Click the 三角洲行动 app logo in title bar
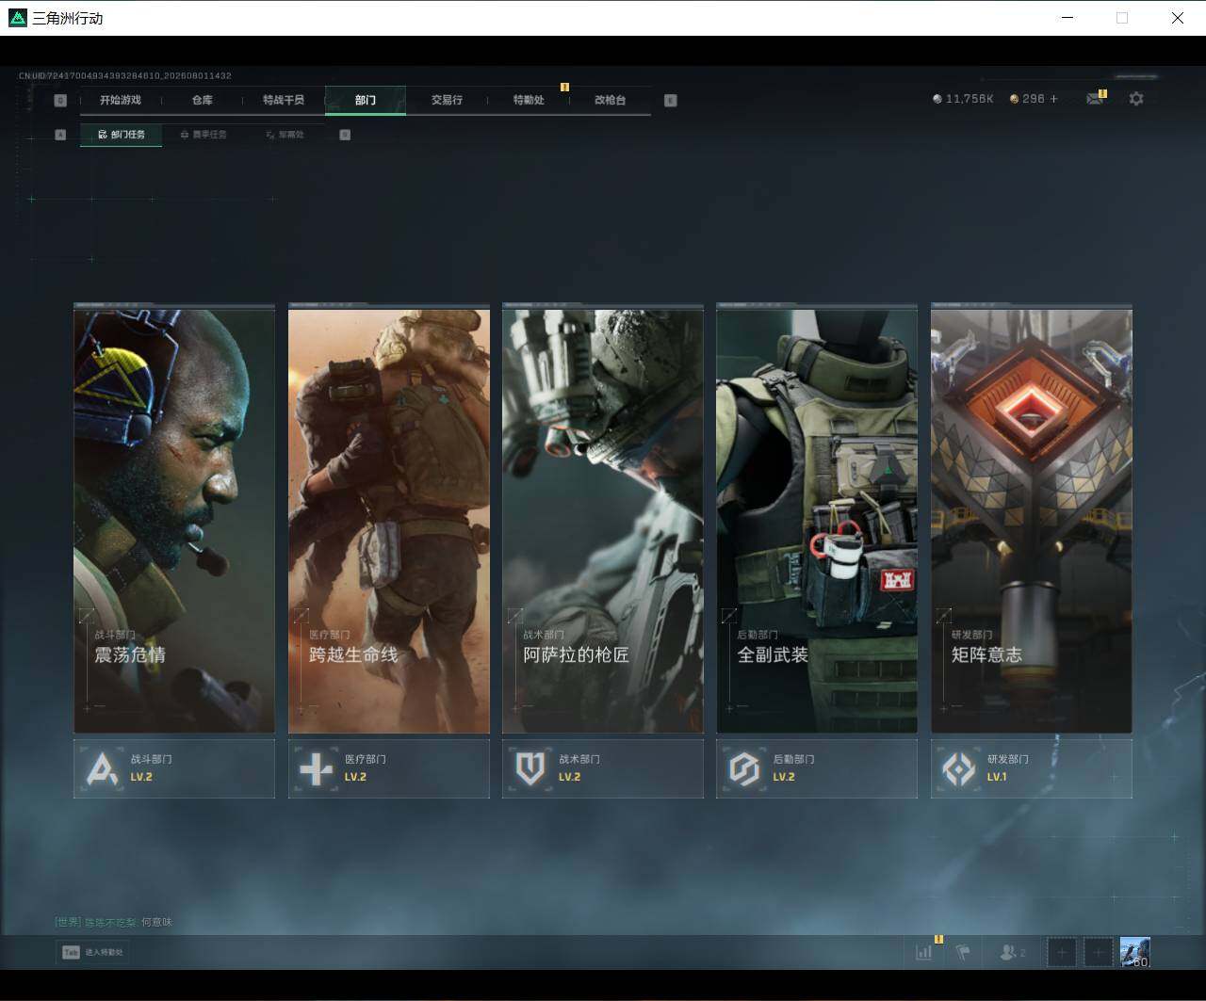 coord(18,18)
